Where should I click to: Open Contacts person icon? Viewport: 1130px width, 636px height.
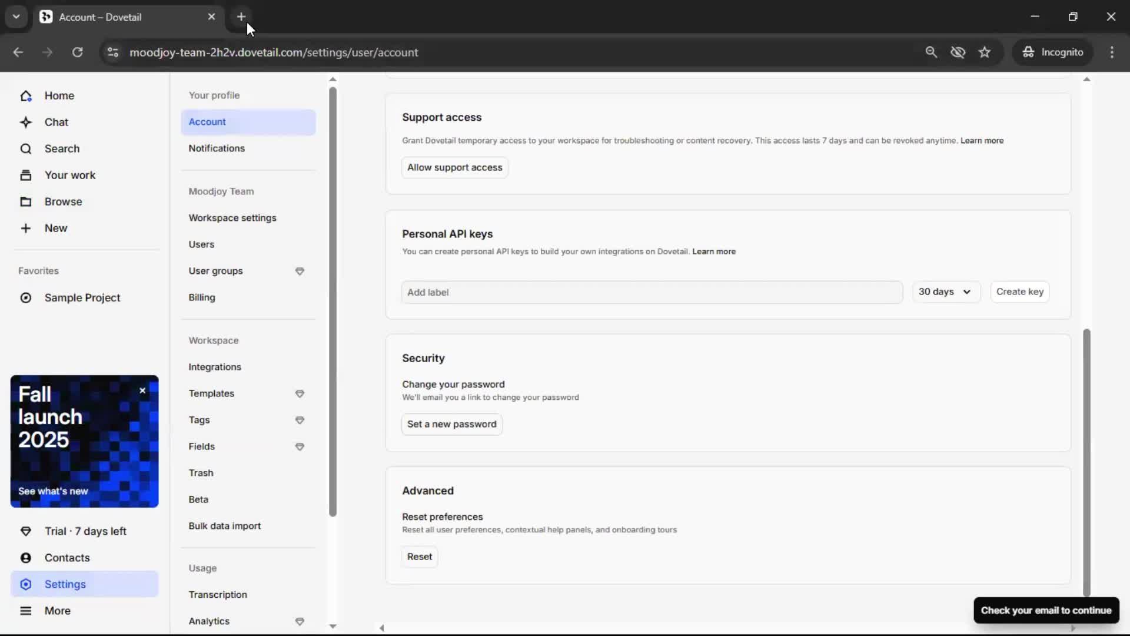26,558
